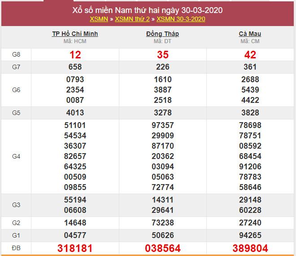296x256 pixels.
Task: Select special prize number 389804
Action: coord(250,248)
